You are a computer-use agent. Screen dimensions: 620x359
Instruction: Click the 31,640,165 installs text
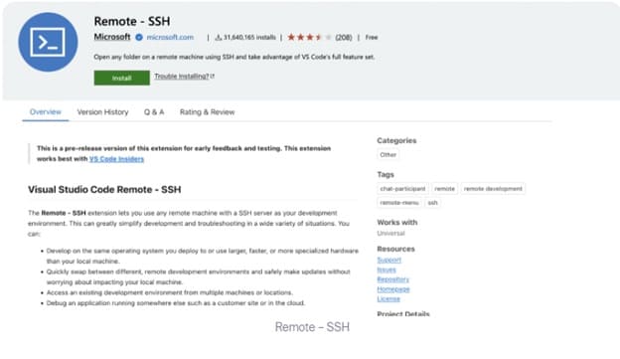pos(249,37)
